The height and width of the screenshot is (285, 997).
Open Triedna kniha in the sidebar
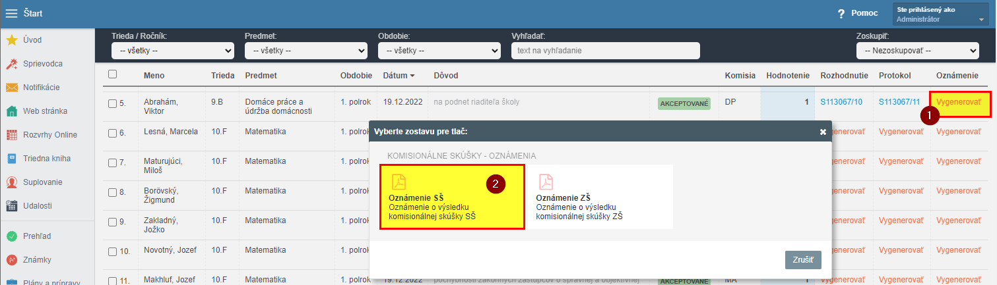point(47,159)
